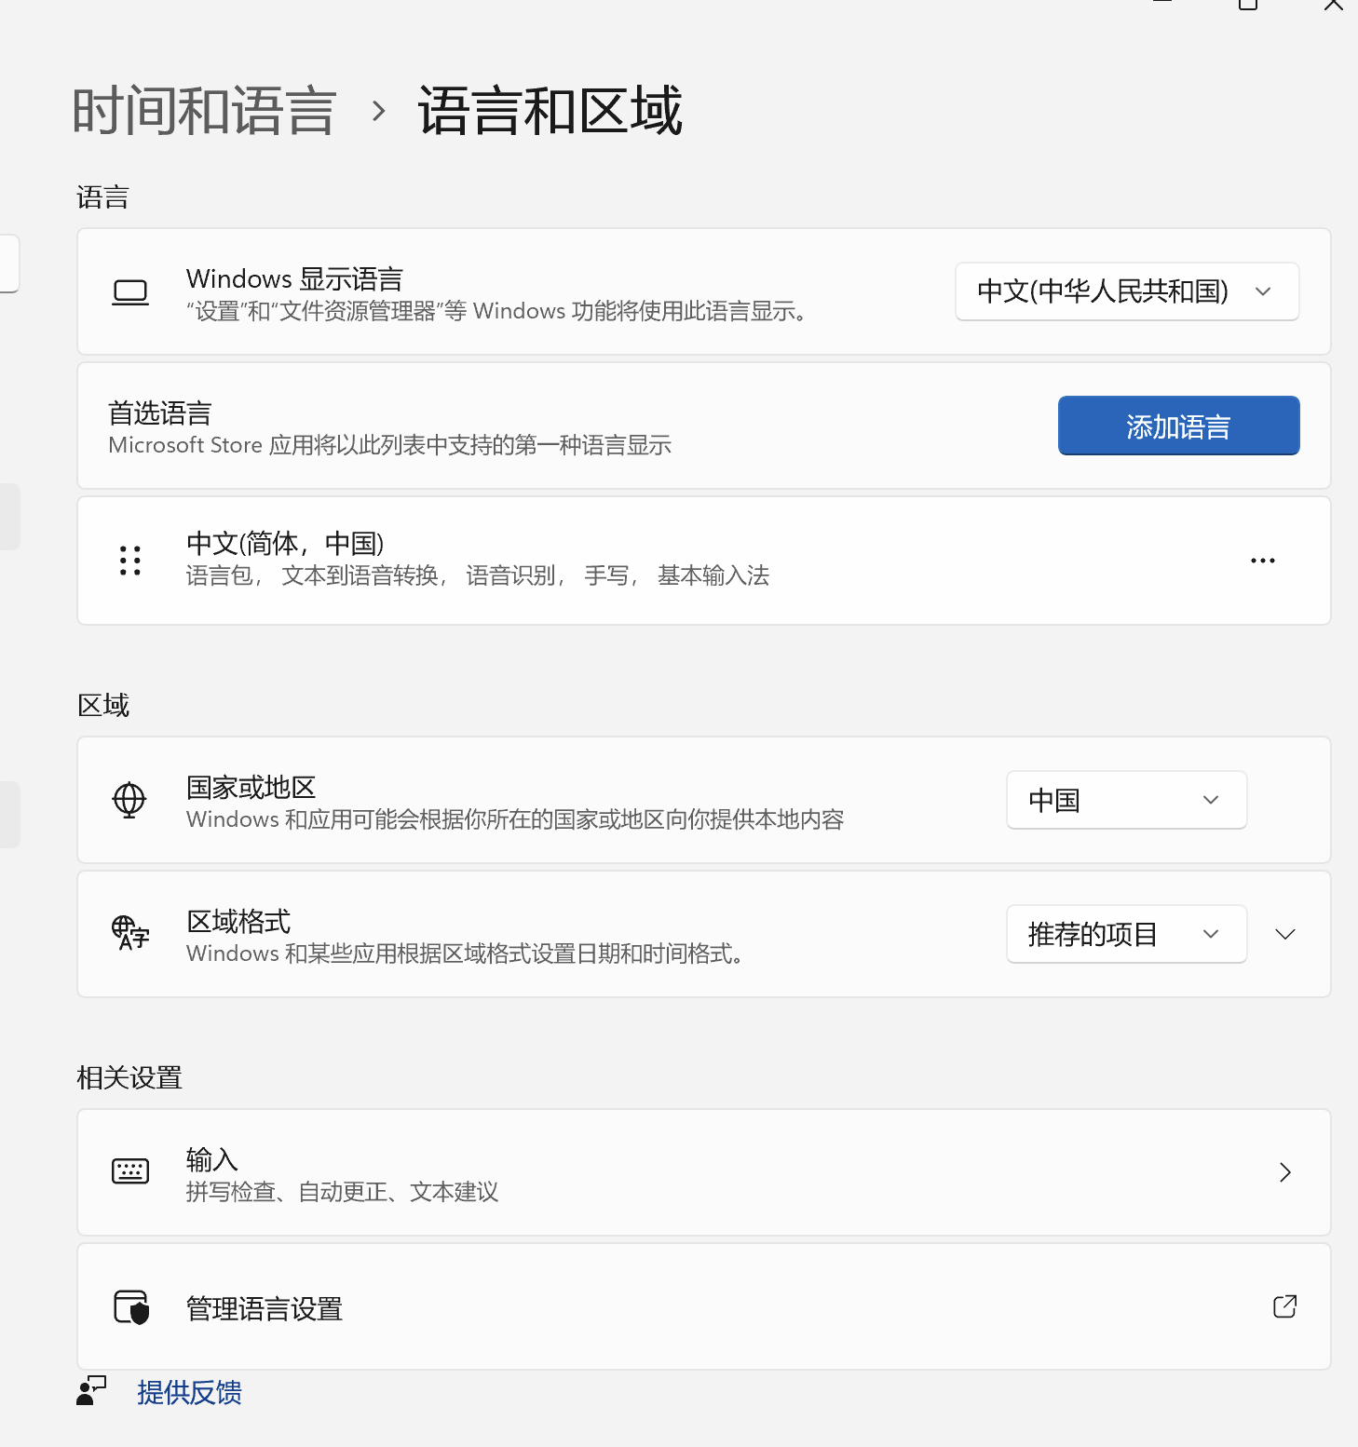The height and width of the screenshot is (1447, 1358).
Task: Click the 区域格式 language icon
Action: (x=130, y=933)
